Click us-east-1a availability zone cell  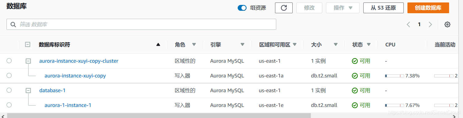pos(271,76)
